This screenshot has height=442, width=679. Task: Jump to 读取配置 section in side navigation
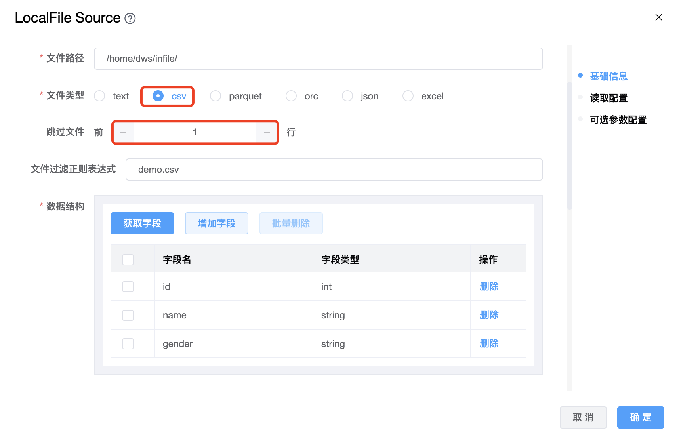click(608, 98)
